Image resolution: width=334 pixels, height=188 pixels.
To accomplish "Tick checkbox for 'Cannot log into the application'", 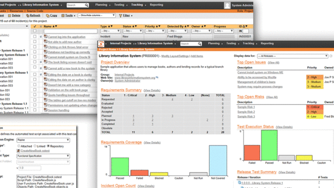I will 35,37.
